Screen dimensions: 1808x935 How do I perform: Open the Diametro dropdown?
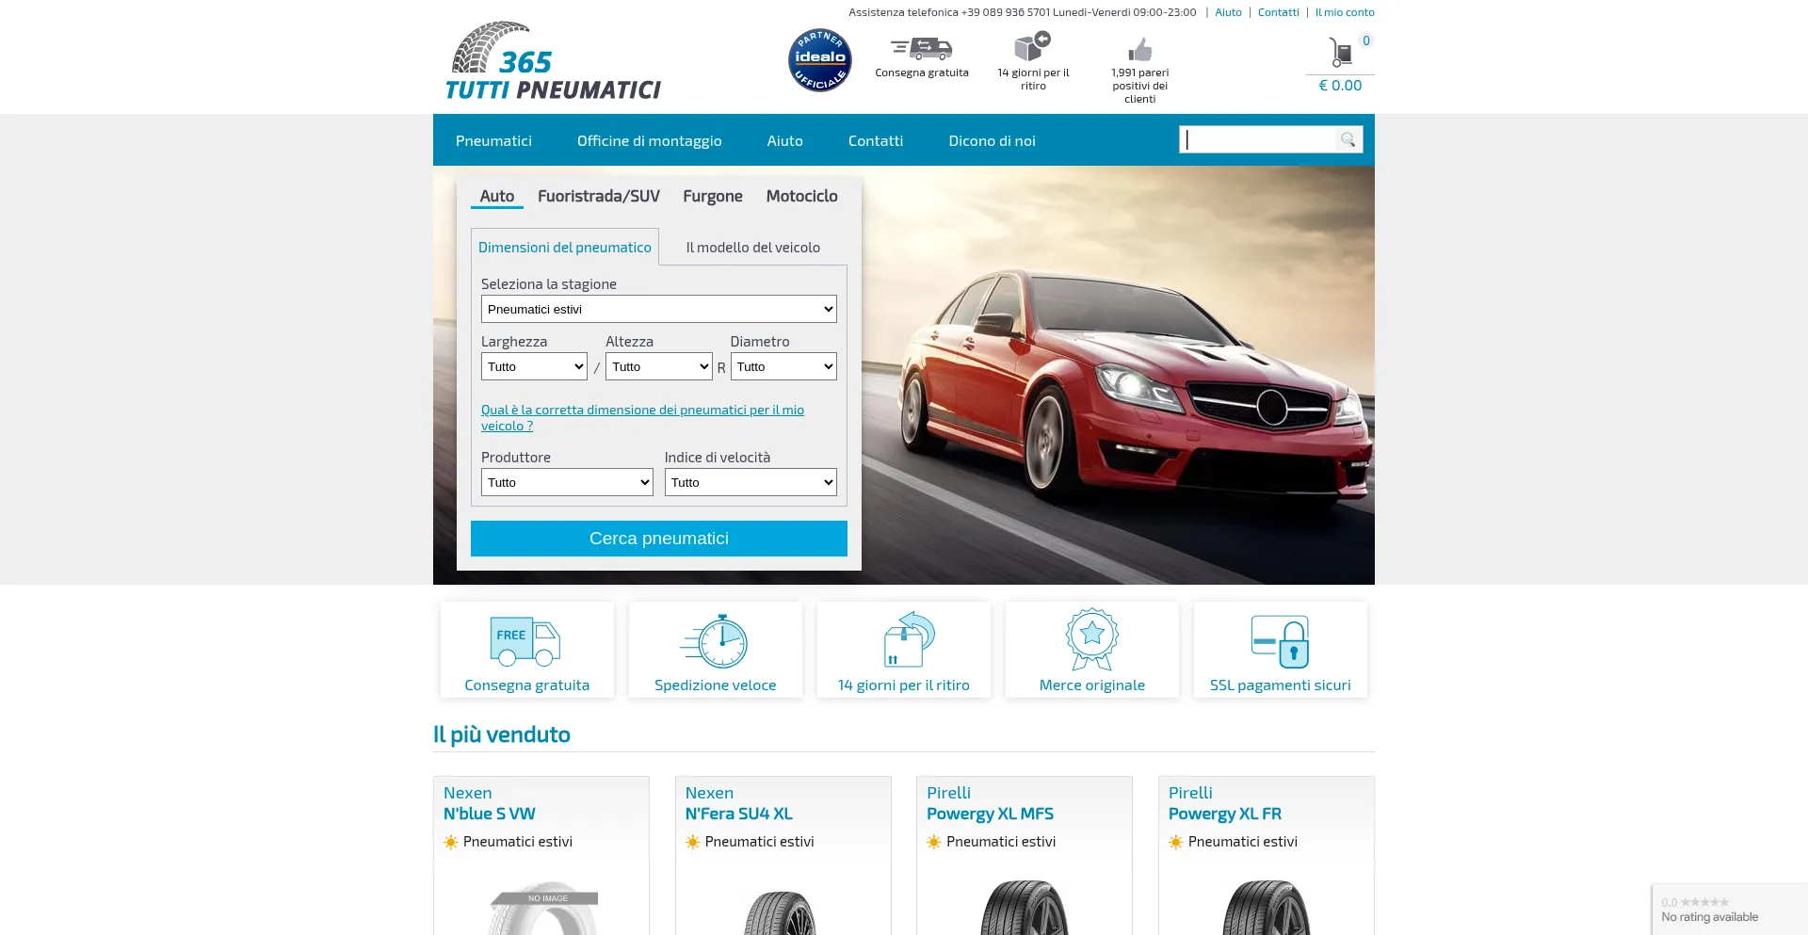pos(783,367)
